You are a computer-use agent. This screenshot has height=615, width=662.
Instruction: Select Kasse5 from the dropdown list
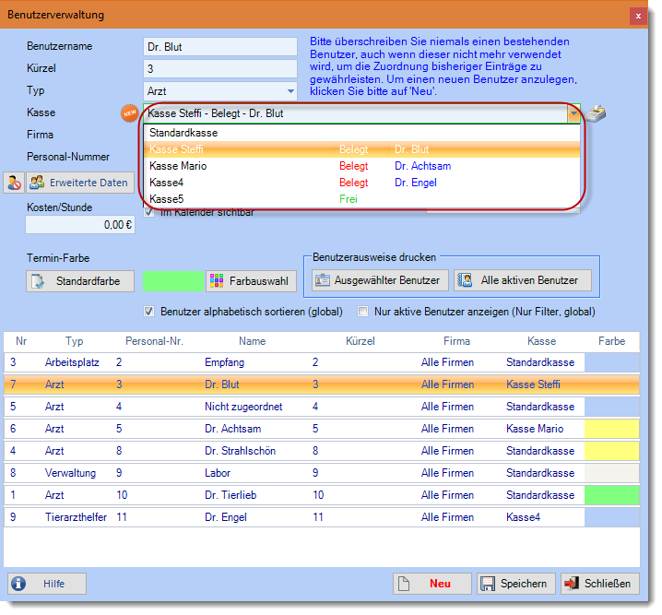click(x=166, y=198)
